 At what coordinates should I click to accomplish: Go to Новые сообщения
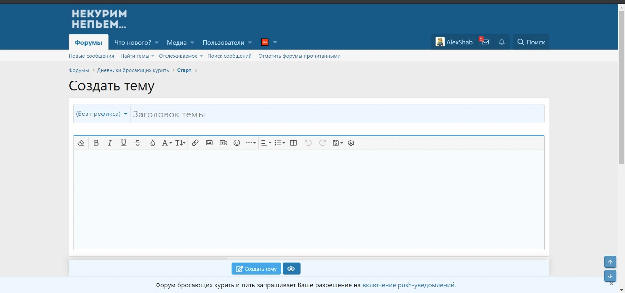91,56
